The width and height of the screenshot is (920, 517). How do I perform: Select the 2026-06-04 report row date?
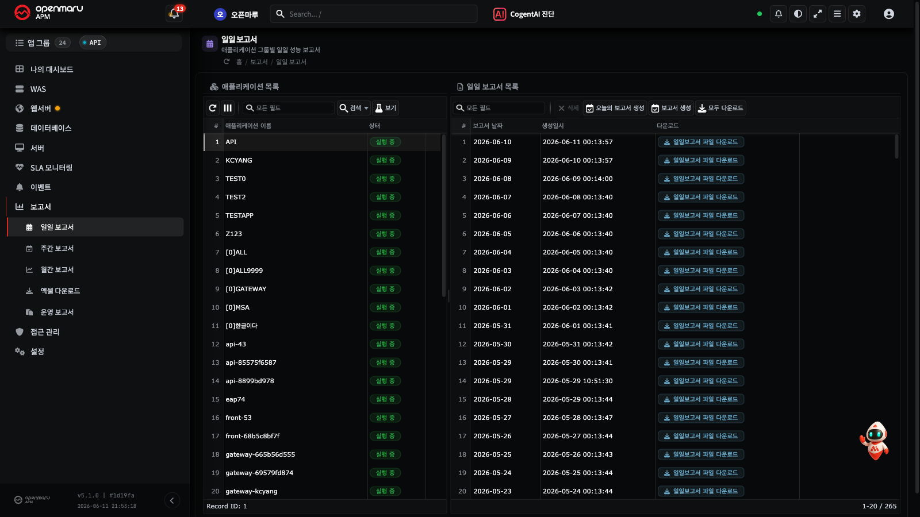(492, 252)
